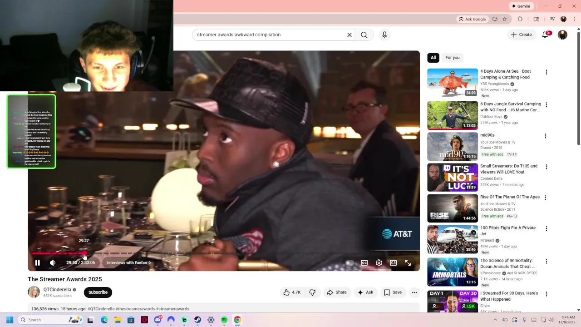
Task: Open 'Rise Of The Planet Of The Apes' title
Action: (510, 197)
